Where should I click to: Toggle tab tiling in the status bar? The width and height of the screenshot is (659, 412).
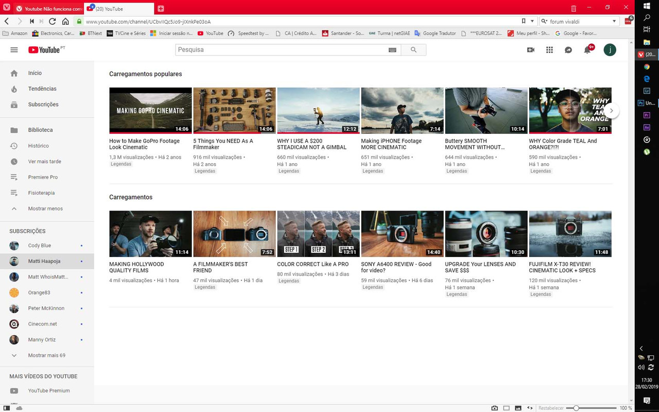[x=507, y=408]
